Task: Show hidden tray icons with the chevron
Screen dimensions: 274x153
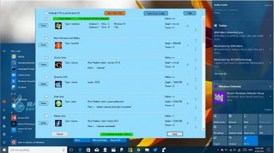Action: click(218, 150)
